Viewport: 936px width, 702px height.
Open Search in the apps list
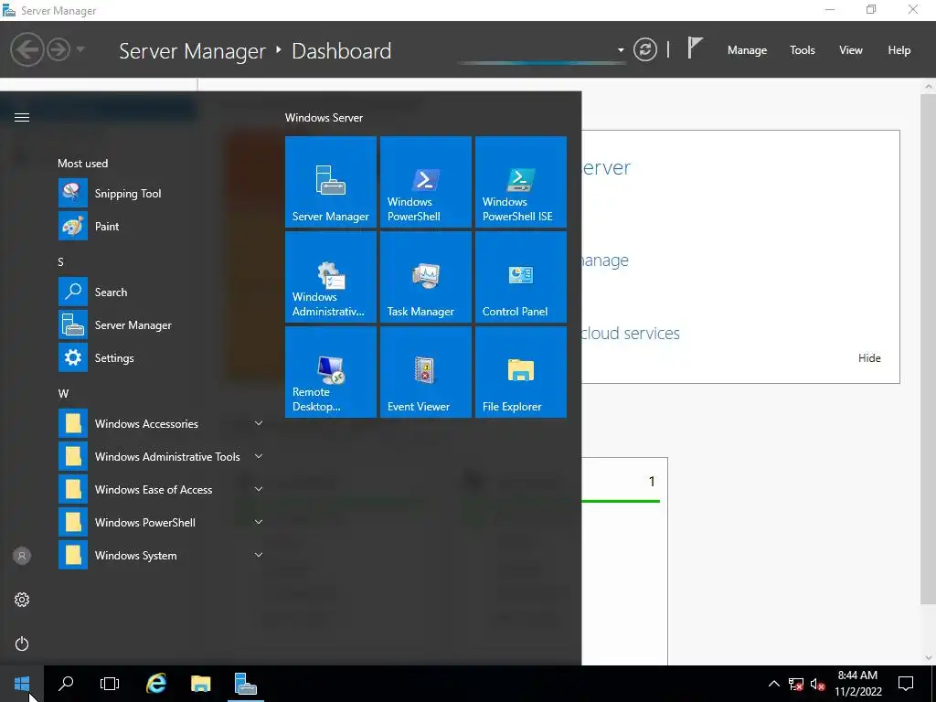coord(161,292)
